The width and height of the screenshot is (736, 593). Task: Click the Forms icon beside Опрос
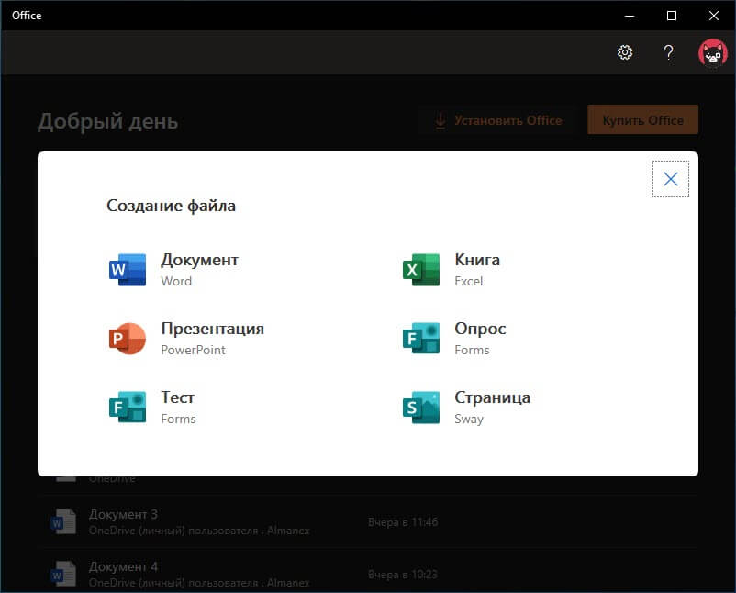420,339
